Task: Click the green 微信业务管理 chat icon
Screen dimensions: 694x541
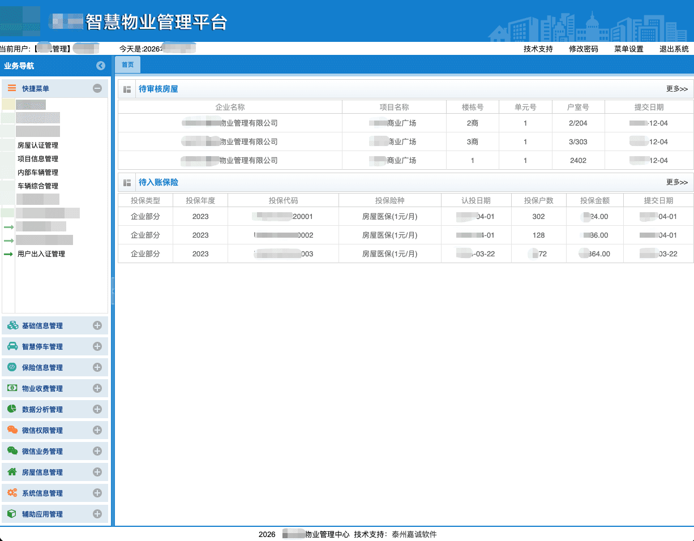Action: click(x=12, y=451)
